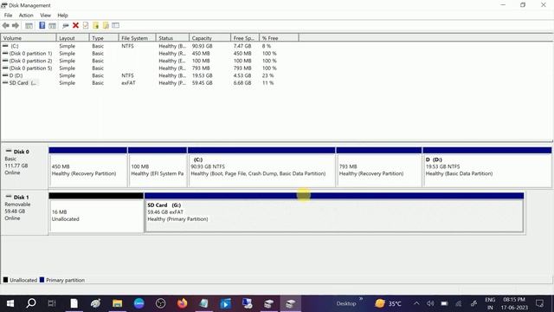The image size is (554, 312).
Task: Click the blue Primary partition legend swatch
Action: (42, 280)
